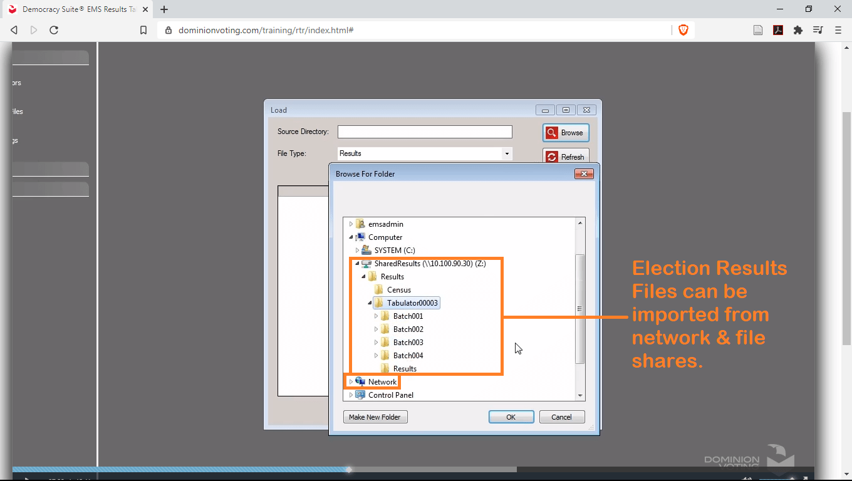Expand the Batch004 folder
Screen dimensions: 852x481
(x=376, y=356)
